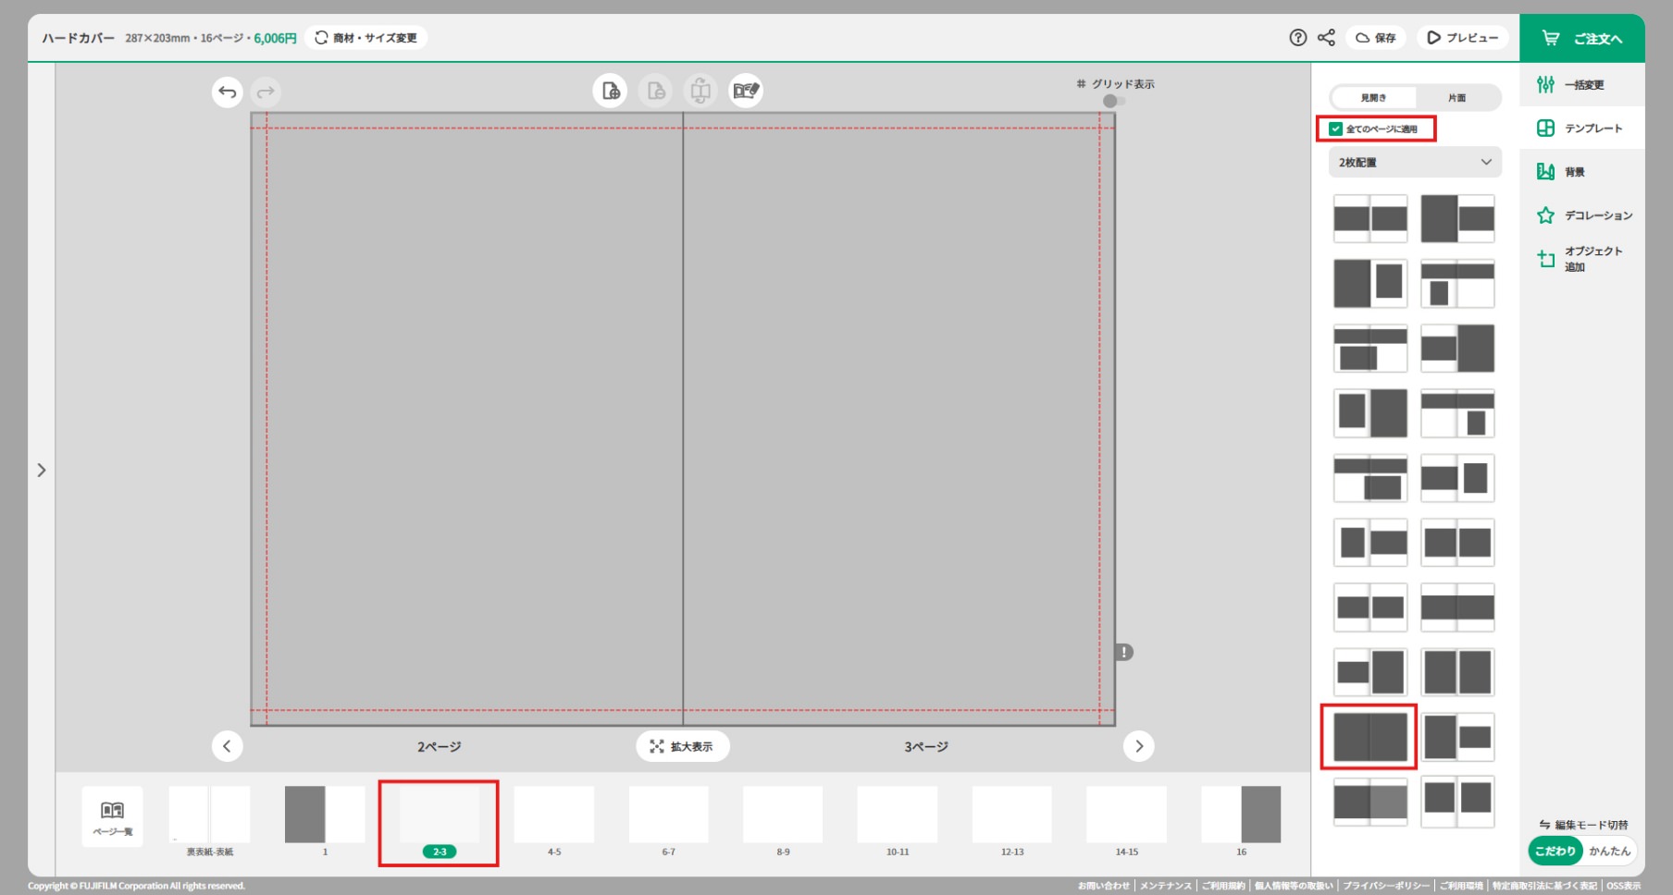The width and height of the screenshot is (1673, 895).
Task: Select the page 4-5 spread thumbnail
Action: coord(553,818)
